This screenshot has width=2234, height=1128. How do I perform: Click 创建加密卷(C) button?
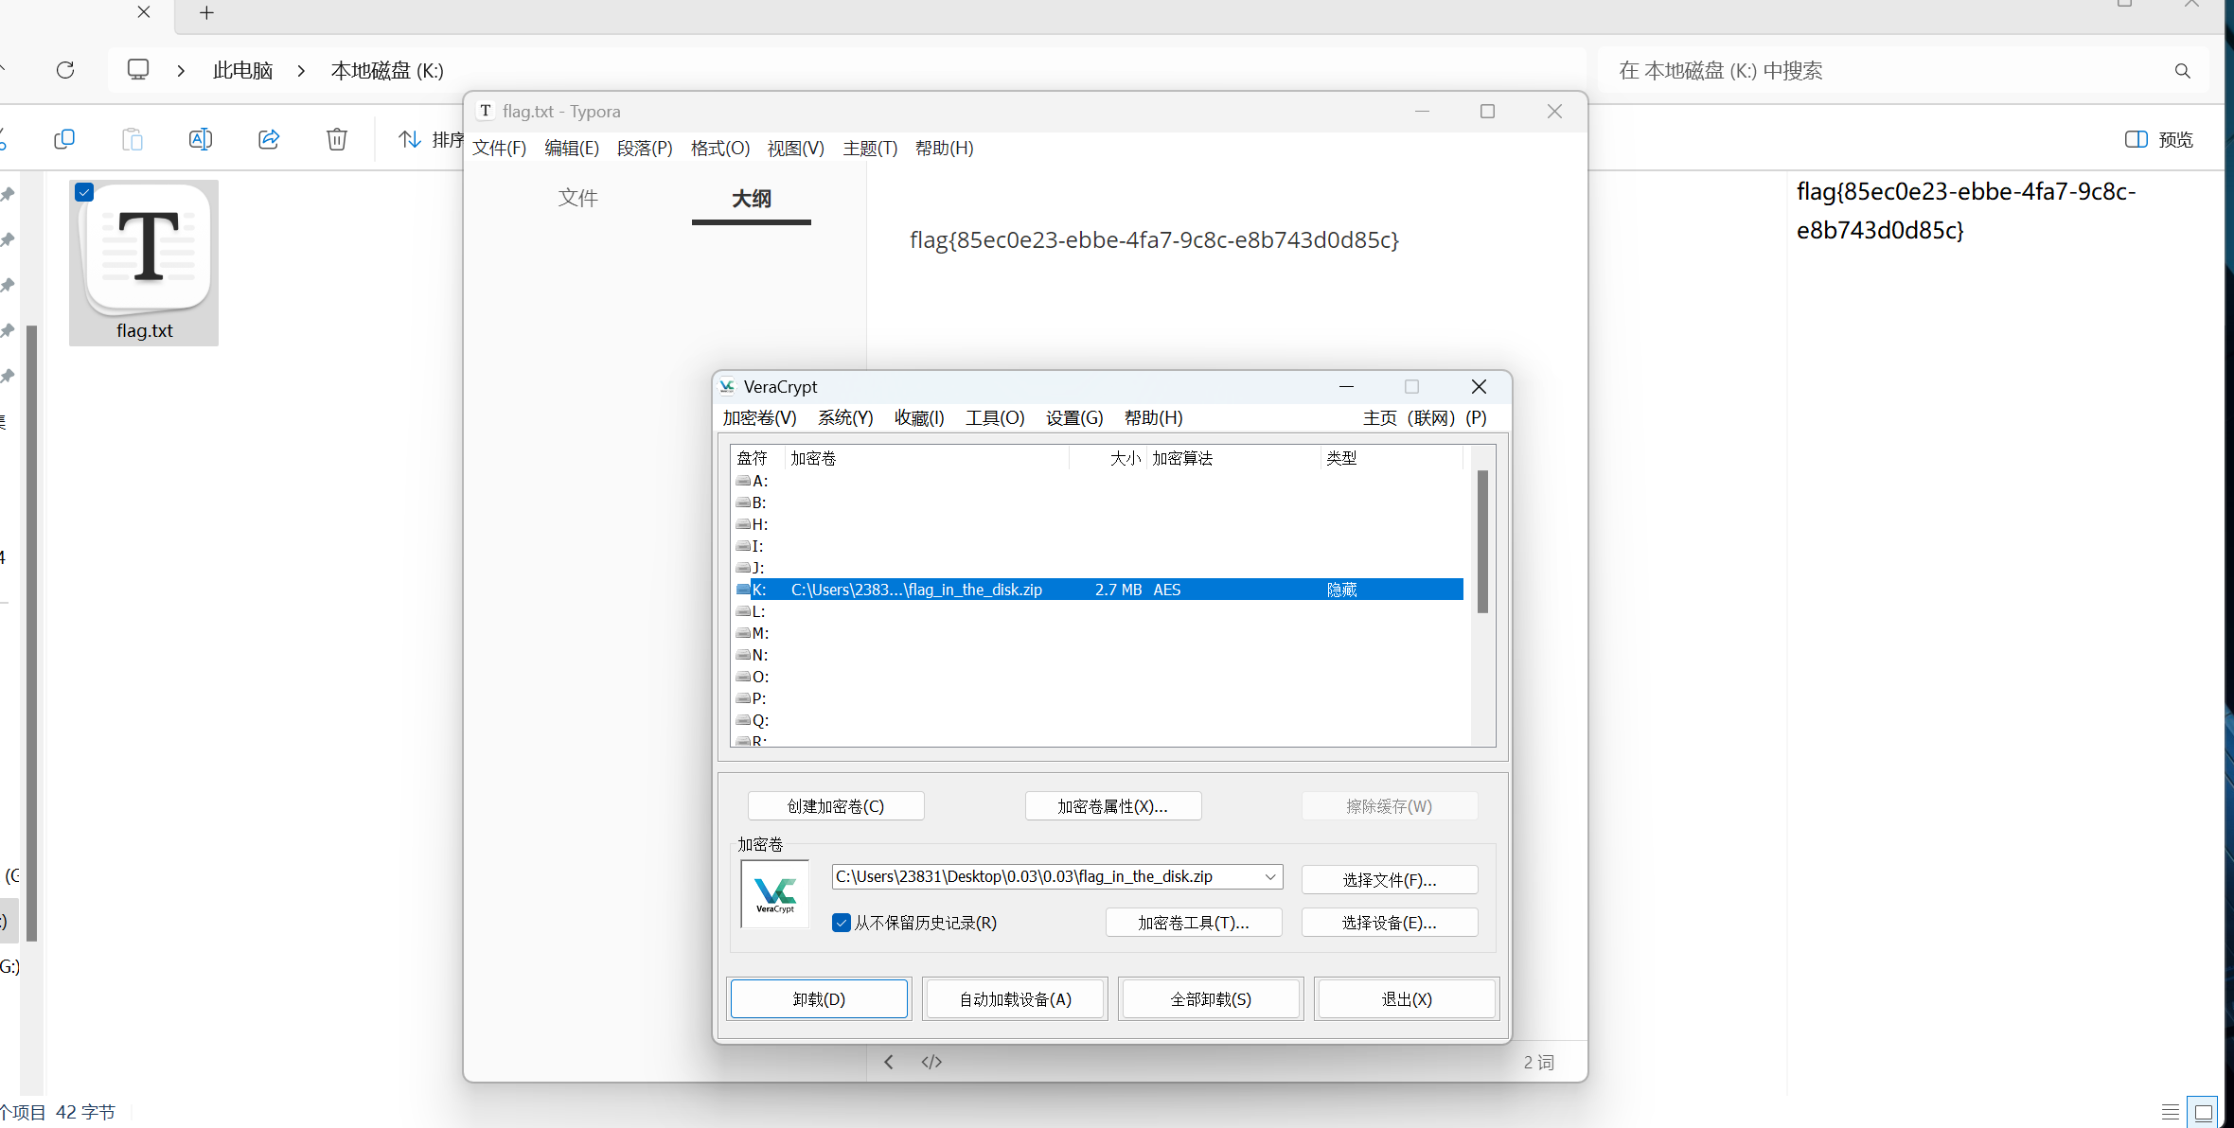836,806
